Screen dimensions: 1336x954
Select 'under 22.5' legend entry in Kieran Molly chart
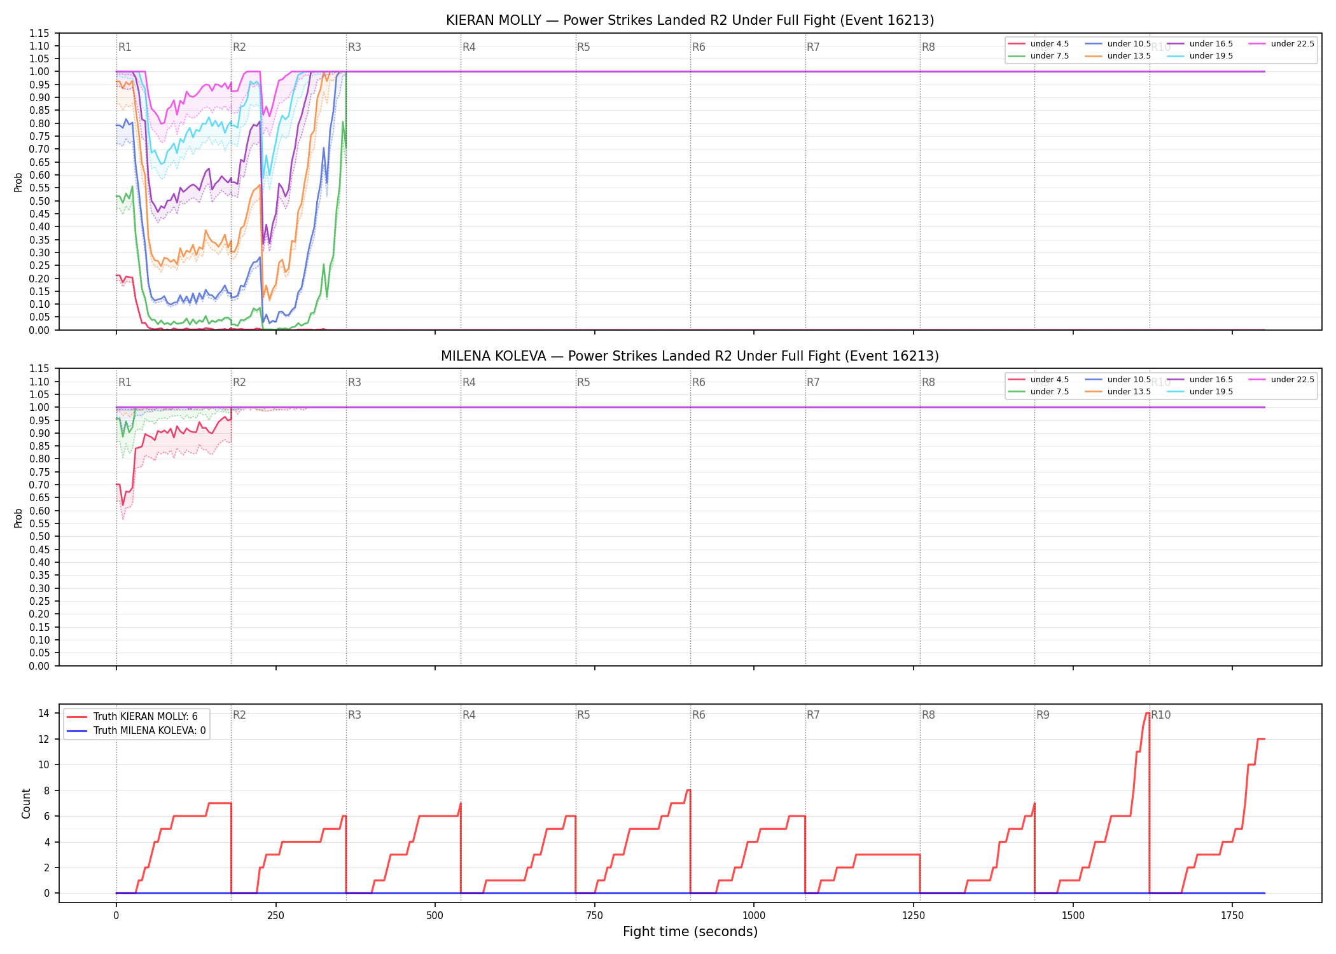pyautogui.click(x=1281, y=44)
